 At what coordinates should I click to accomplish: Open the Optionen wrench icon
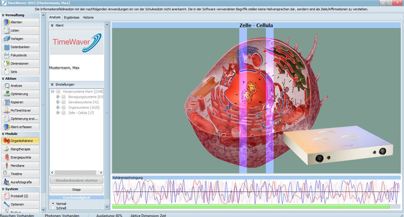[7, 204]
